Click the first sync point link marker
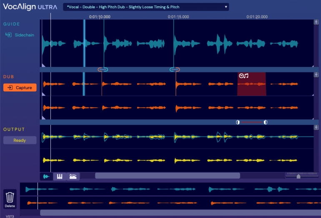Viewport: 321px width, 218px height. tap(103, 69)
